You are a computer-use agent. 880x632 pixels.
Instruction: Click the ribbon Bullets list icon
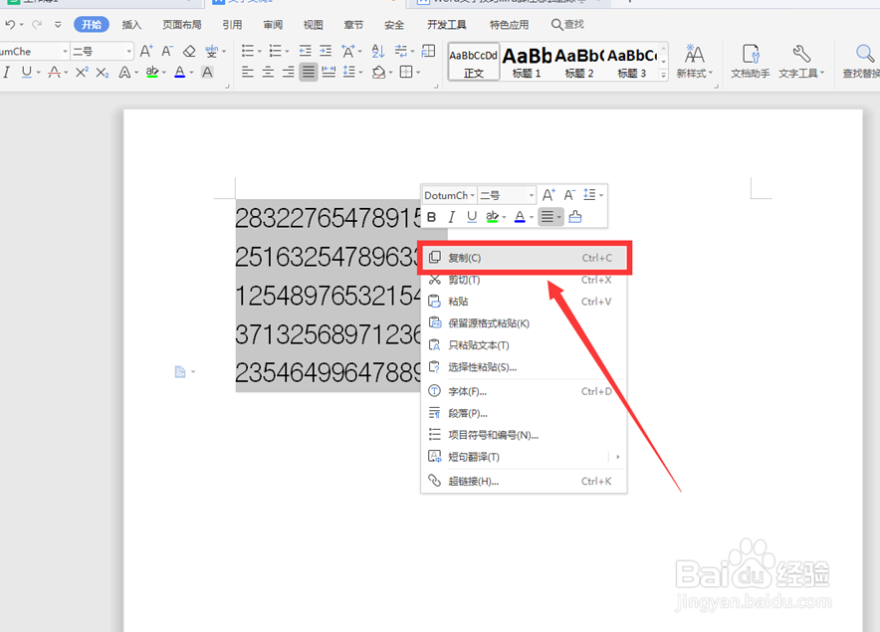248,51
